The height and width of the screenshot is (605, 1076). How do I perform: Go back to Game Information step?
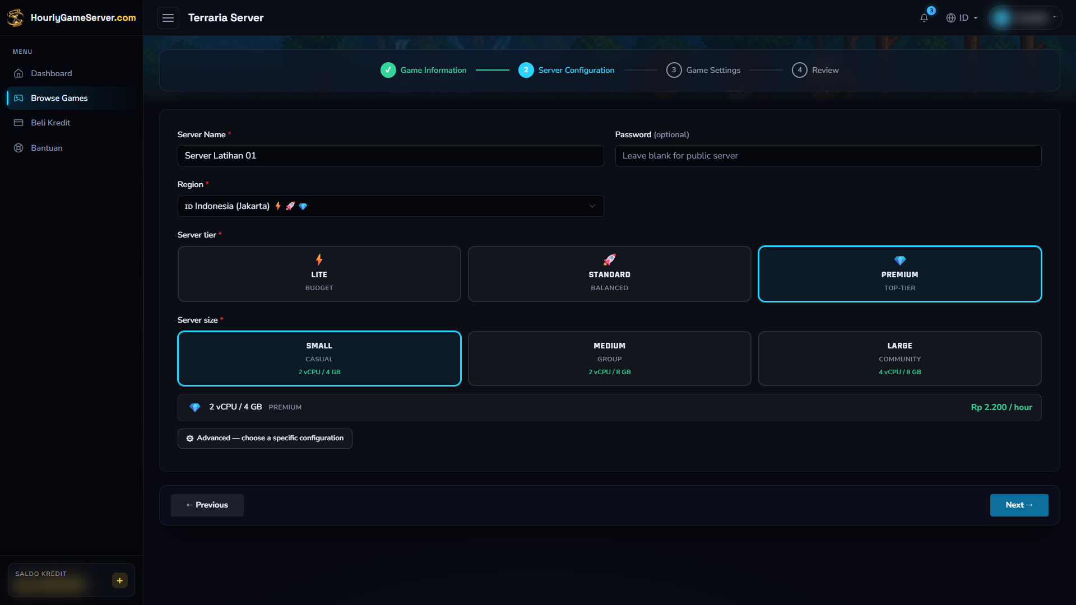coord(424,70)
